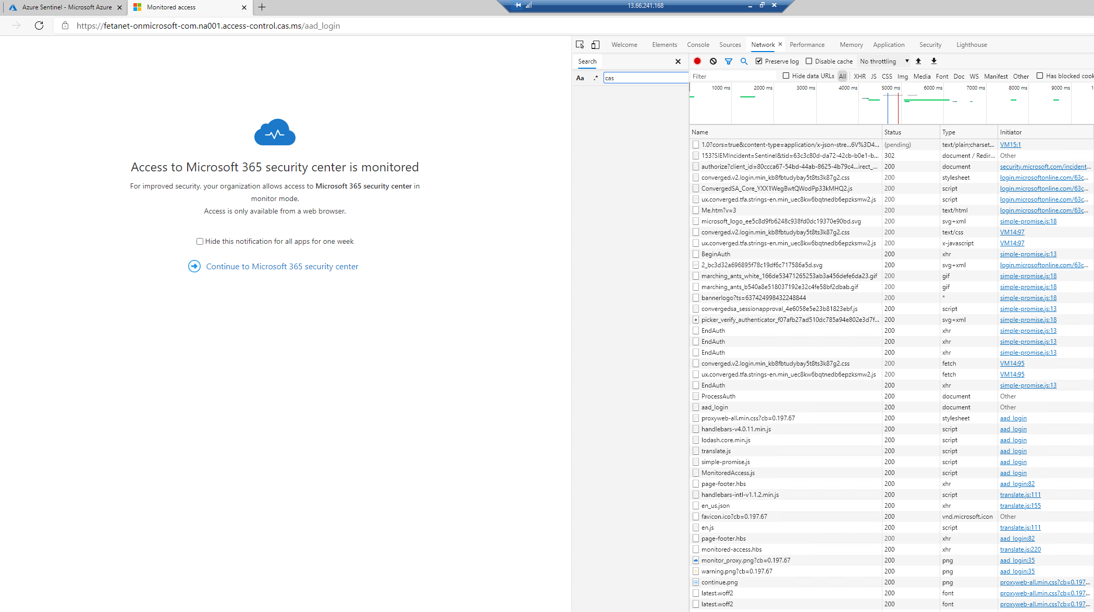Switch to the Console tab in DevTools
This screenshot has width=1094, height=612.
[698, 45]
